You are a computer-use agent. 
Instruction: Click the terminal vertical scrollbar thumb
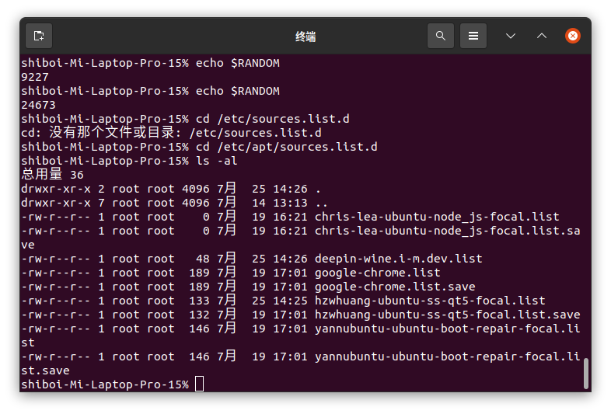pos(585,373)
